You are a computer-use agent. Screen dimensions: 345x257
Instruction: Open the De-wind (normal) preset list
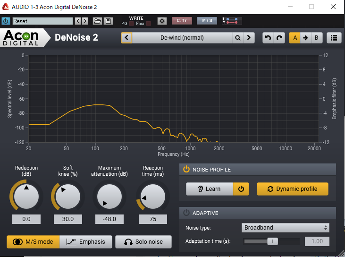[182, 38]
